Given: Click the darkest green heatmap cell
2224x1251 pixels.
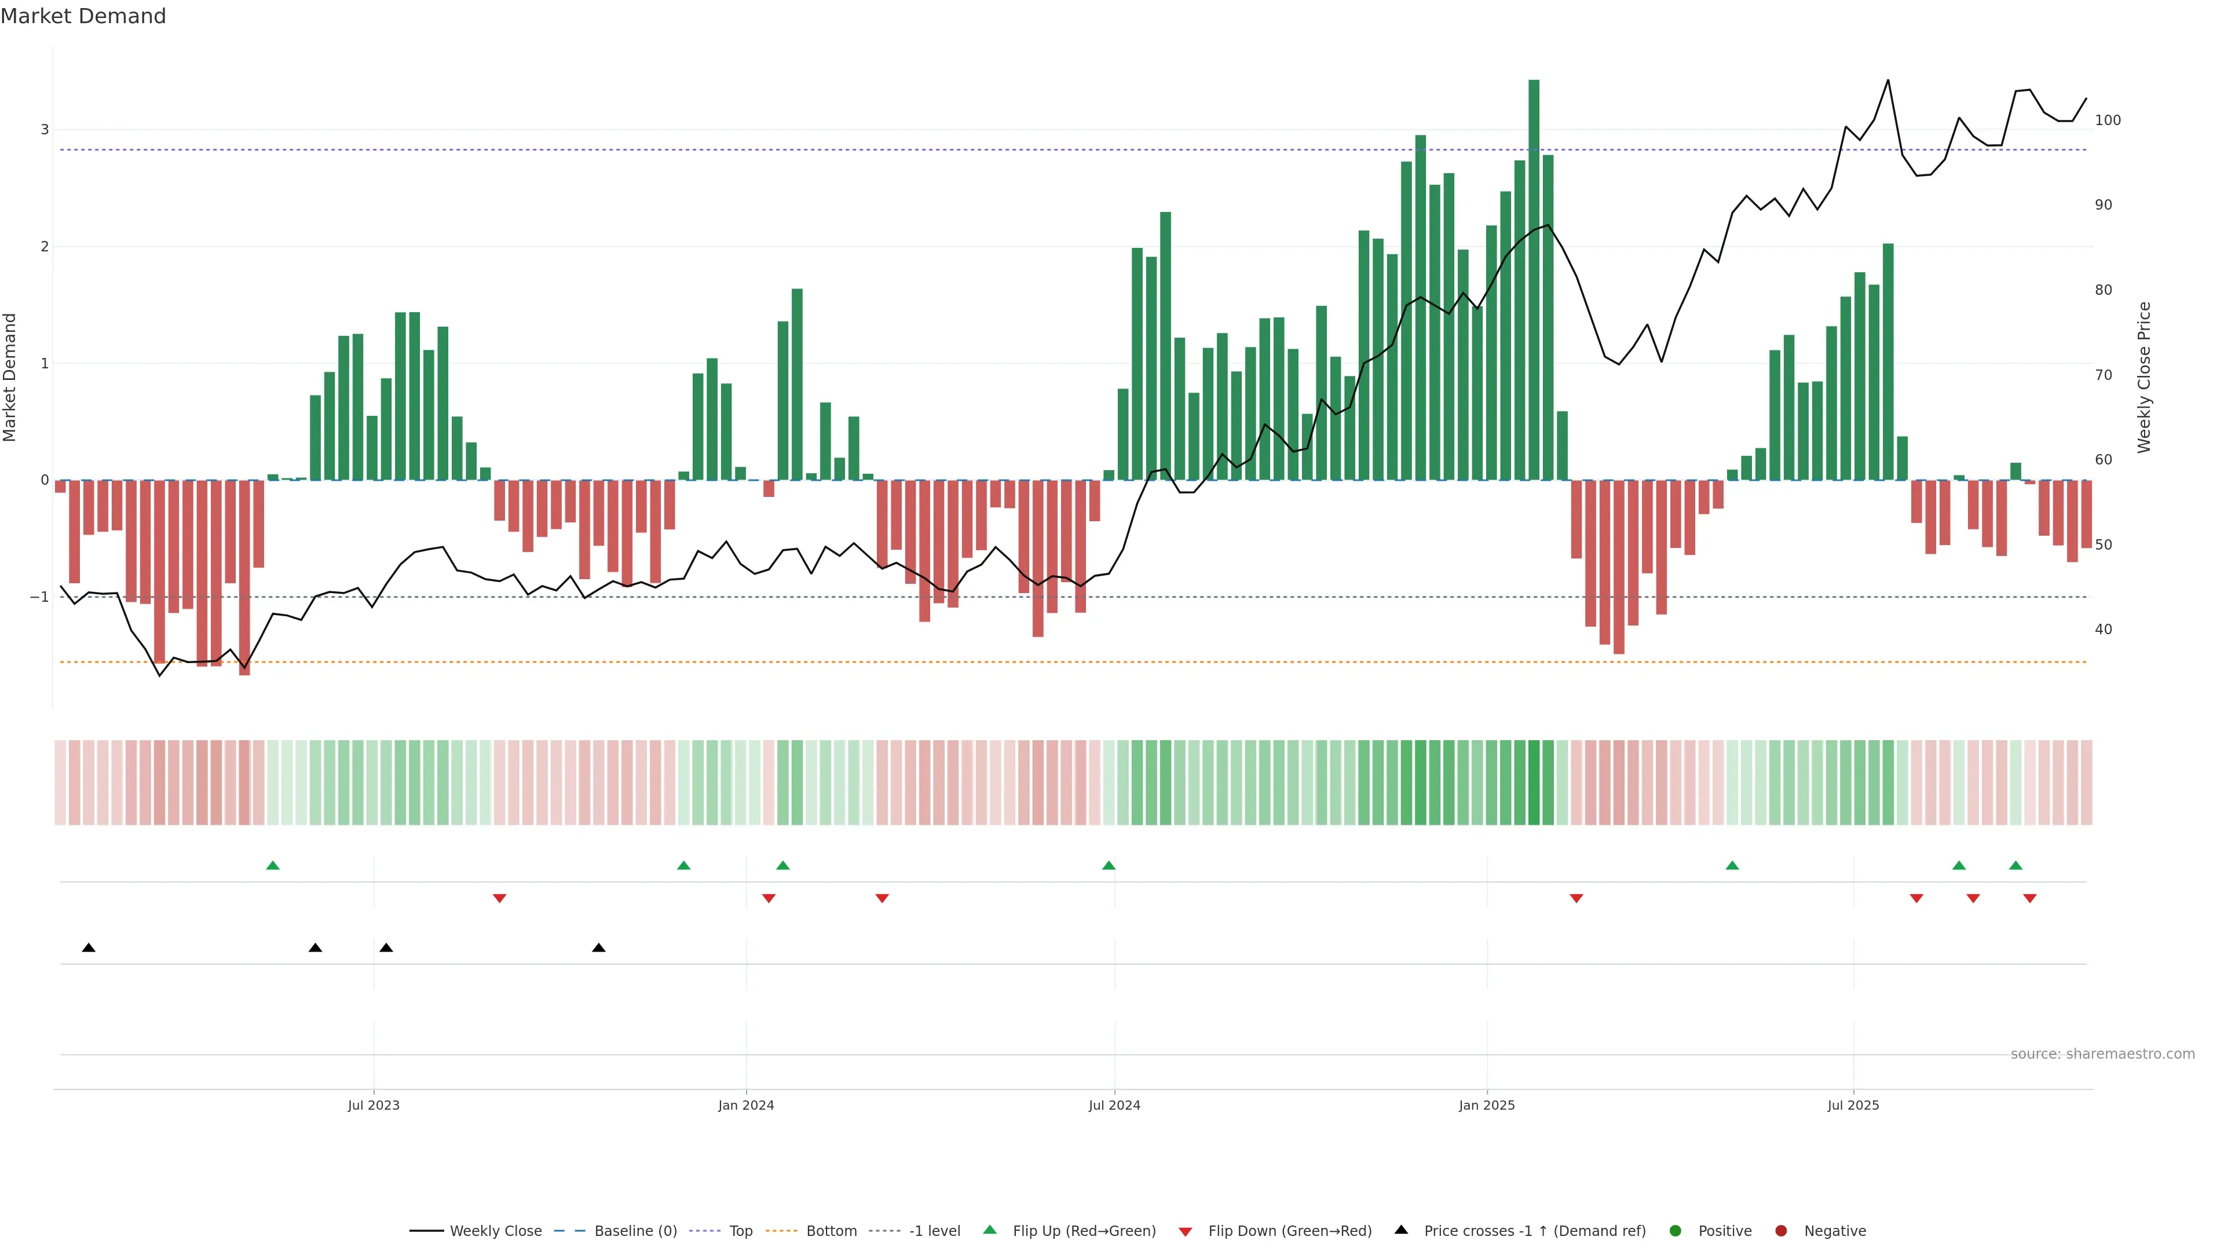Looking at the screenshot, I should coord(1533,782).
